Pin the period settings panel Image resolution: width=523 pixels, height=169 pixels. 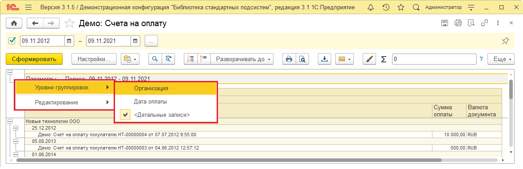coord(505,41)
